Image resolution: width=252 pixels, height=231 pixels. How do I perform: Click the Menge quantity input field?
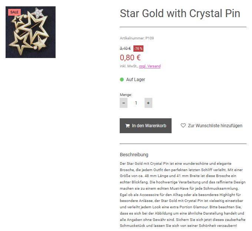[136, 103]
